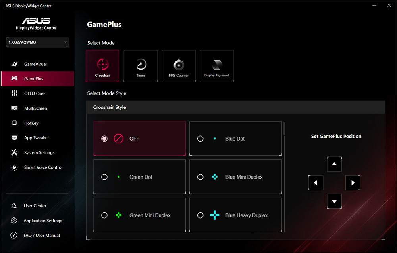Nudge GamePlus position down with arrow
Viewport: 397px width, 253px height.
pyautogui.click(x=334, y=201)
